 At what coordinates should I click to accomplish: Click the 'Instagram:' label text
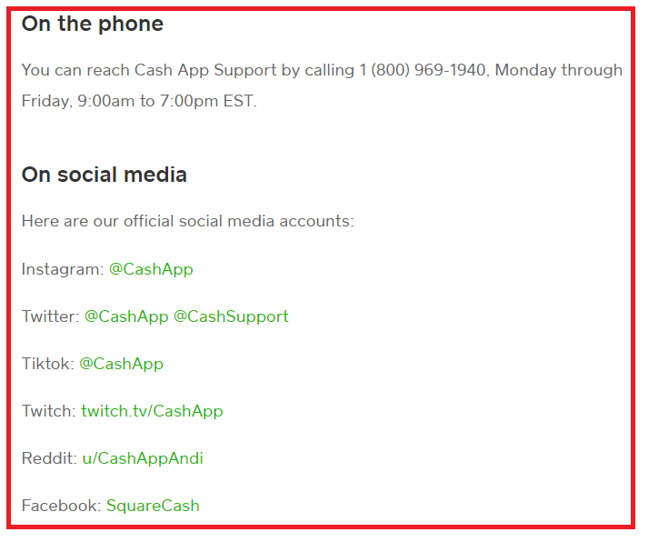pyautogui.click(x=63, y=269)
